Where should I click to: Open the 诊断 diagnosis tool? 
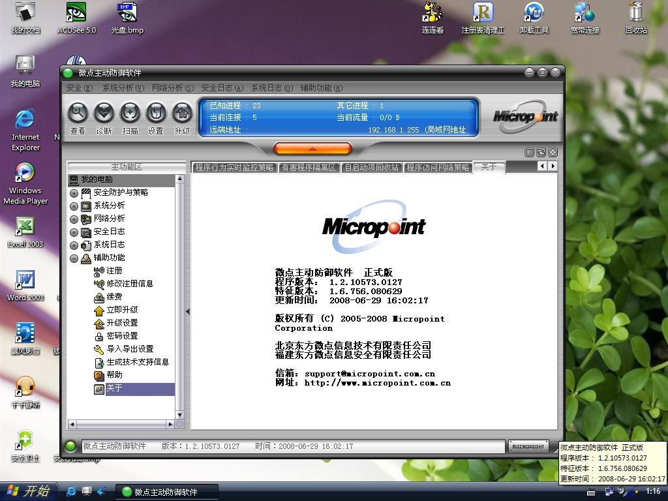pyautogui.click(x=104, y=113)
